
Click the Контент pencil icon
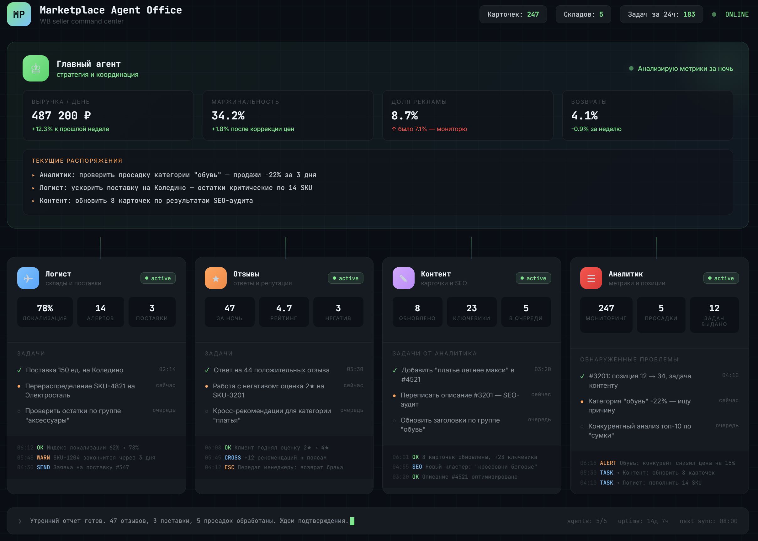pos(403,278)
